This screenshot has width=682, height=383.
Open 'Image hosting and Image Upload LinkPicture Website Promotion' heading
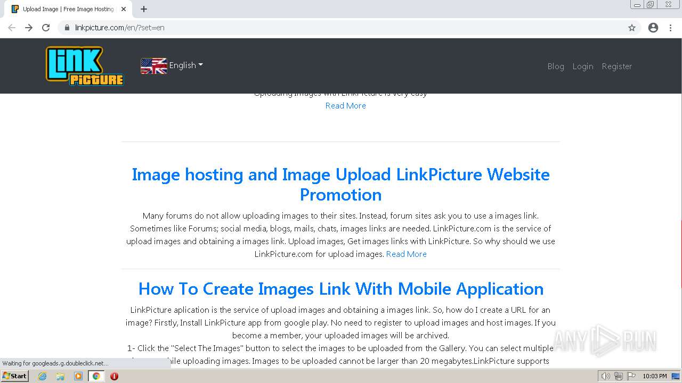(x=341, y=184)
